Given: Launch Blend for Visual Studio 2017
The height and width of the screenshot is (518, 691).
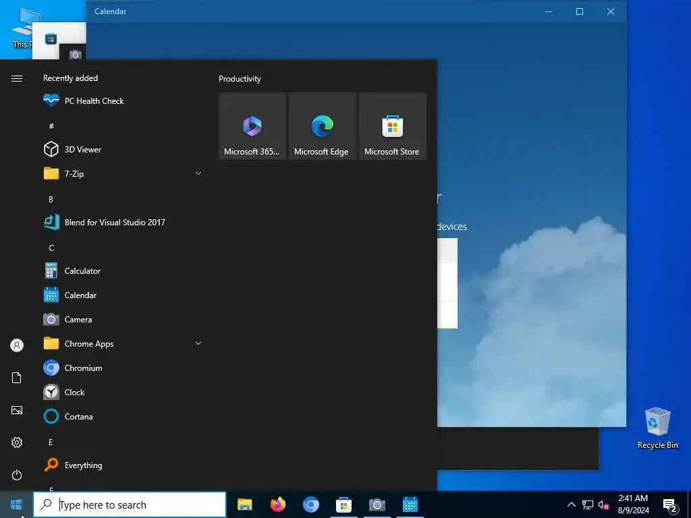Looking at the screenshot, I should [122, 223].
